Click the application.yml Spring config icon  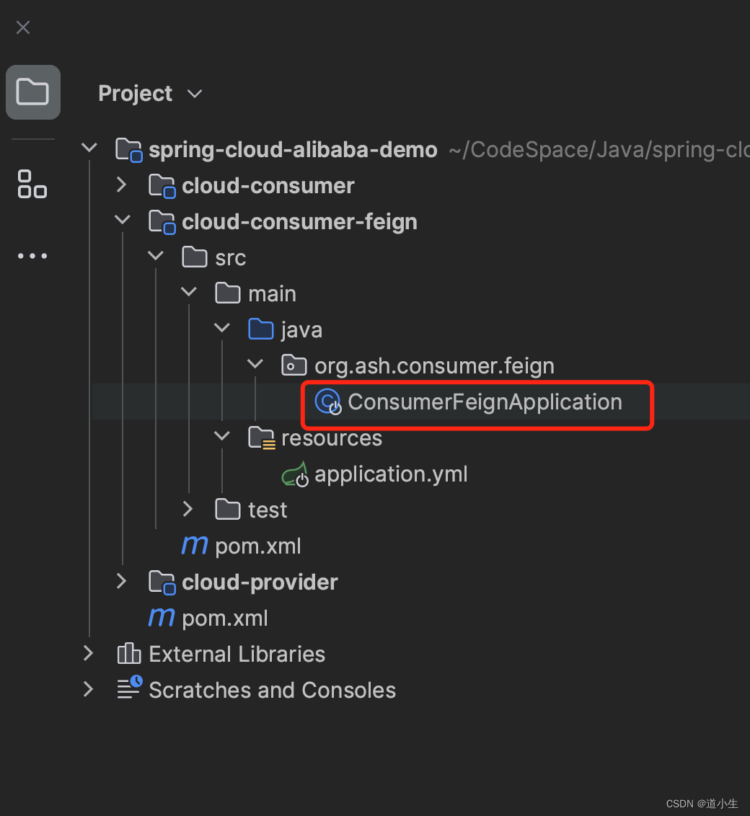coord(296,474)
